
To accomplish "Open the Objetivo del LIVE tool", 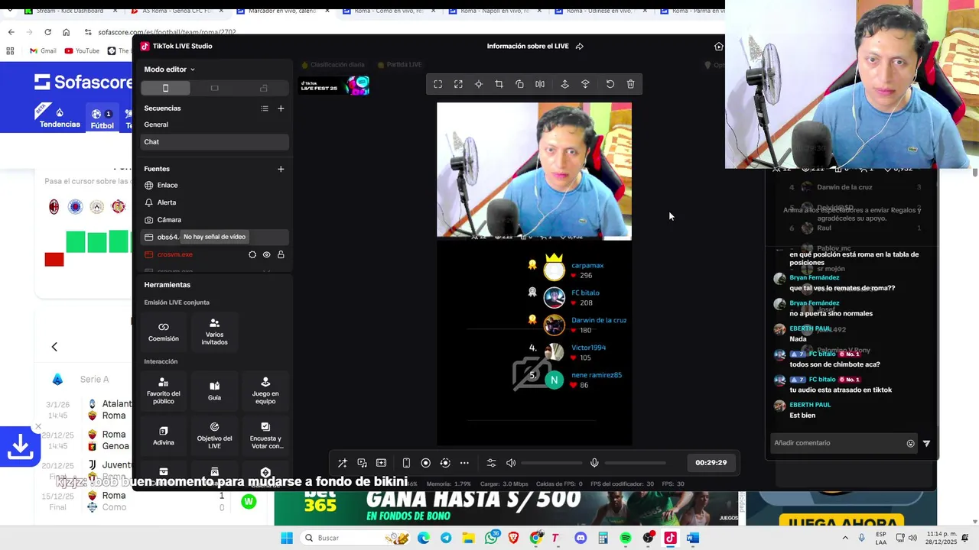I will point(214,435).
